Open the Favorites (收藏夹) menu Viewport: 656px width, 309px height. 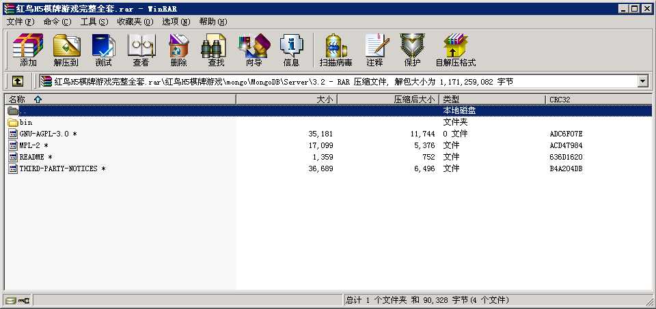click(x=131, y=22)
